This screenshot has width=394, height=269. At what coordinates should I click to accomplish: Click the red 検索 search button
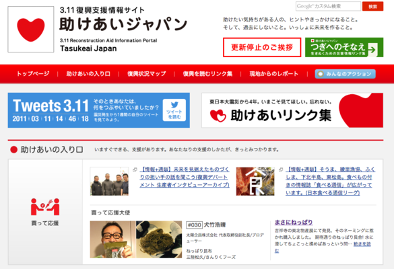pos(373,6)
